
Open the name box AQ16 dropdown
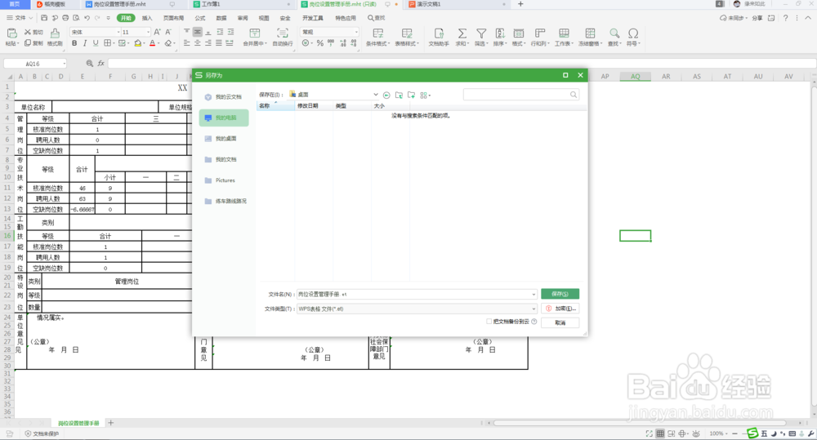(x=64, y=64)
